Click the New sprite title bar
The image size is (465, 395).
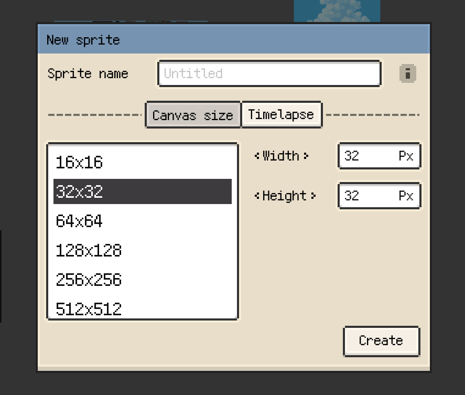(234, 40)
